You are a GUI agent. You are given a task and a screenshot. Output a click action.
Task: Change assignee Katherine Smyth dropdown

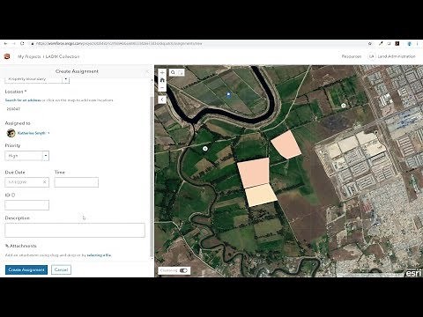tap(33, 133)
